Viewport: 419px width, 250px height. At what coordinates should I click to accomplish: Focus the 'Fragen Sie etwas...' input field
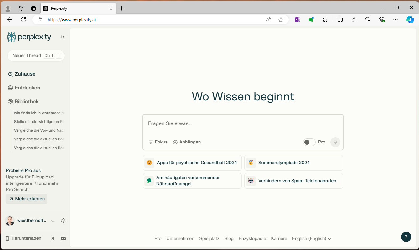pos(243,123)
